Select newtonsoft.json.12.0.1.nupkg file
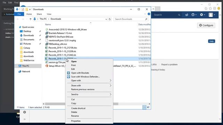Screen dimensions: 223x125 [62, 40]
